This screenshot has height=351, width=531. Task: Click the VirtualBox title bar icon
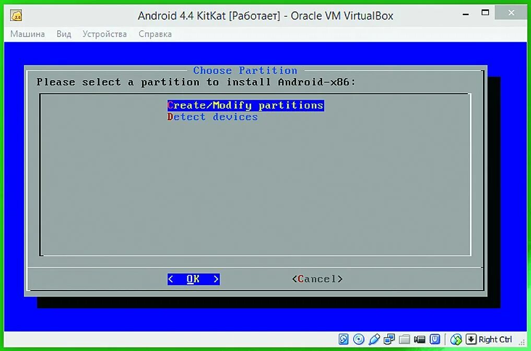click(x=16, y=16)
